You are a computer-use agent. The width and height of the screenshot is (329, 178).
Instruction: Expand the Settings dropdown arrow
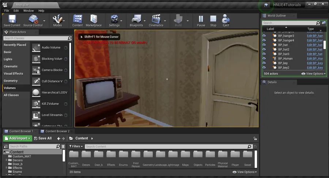(x=121, y=21)
